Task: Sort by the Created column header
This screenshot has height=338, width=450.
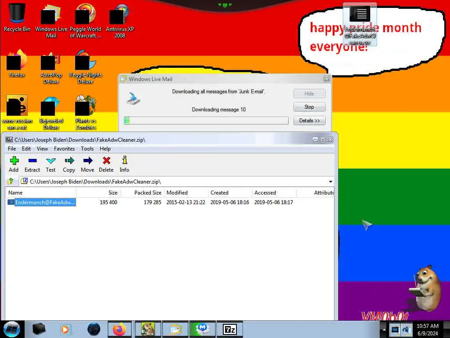Action: (230, 193)
